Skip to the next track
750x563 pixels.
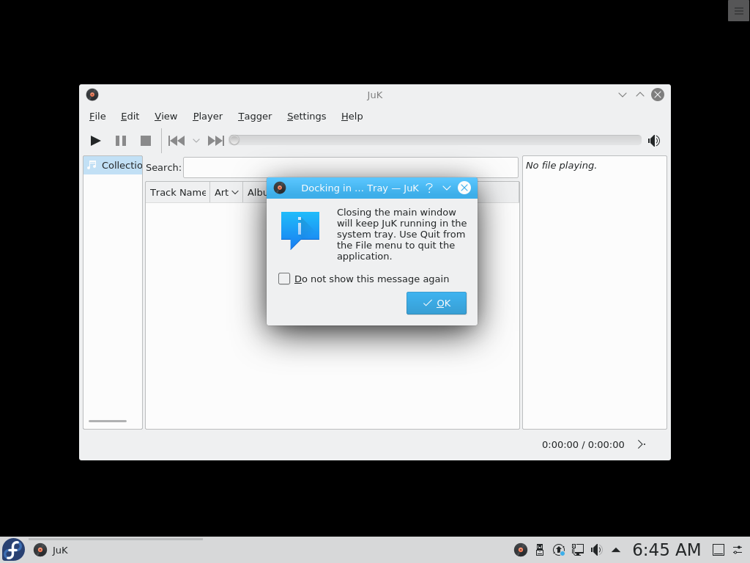[x=216, y=141]
